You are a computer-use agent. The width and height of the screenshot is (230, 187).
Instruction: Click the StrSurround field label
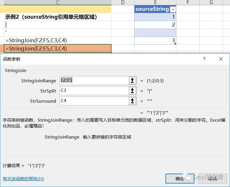coord(43,101)
